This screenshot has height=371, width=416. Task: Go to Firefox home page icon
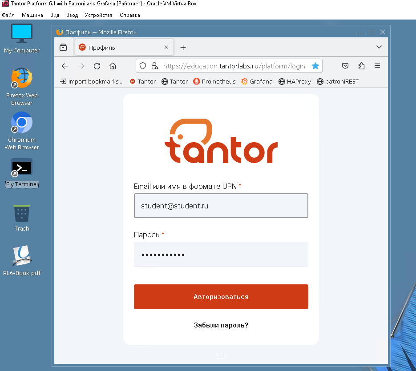click(113, 66)
